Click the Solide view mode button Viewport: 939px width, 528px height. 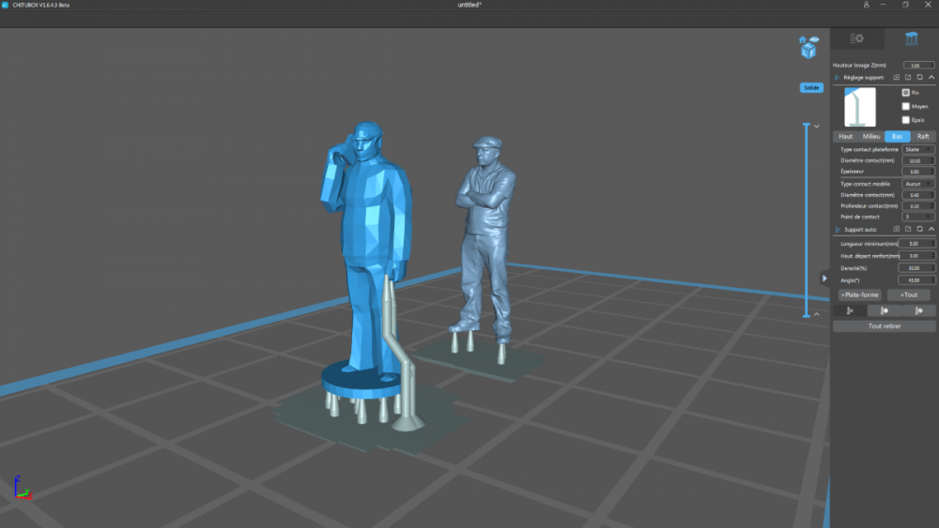click(811, 88)
